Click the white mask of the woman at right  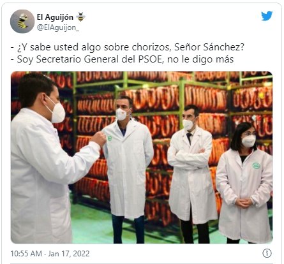[x=249, y=141]
